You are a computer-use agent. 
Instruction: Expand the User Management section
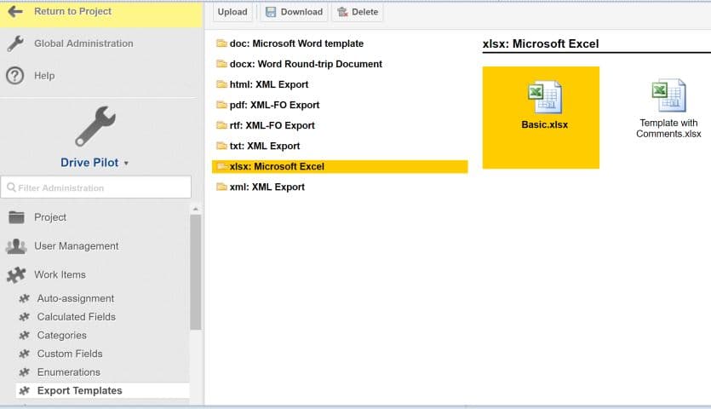pyautogui.click(x=76, y=246)
